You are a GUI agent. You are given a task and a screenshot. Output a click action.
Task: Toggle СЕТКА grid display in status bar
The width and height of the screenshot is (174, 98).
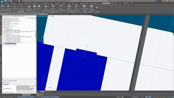click(18, 97)
